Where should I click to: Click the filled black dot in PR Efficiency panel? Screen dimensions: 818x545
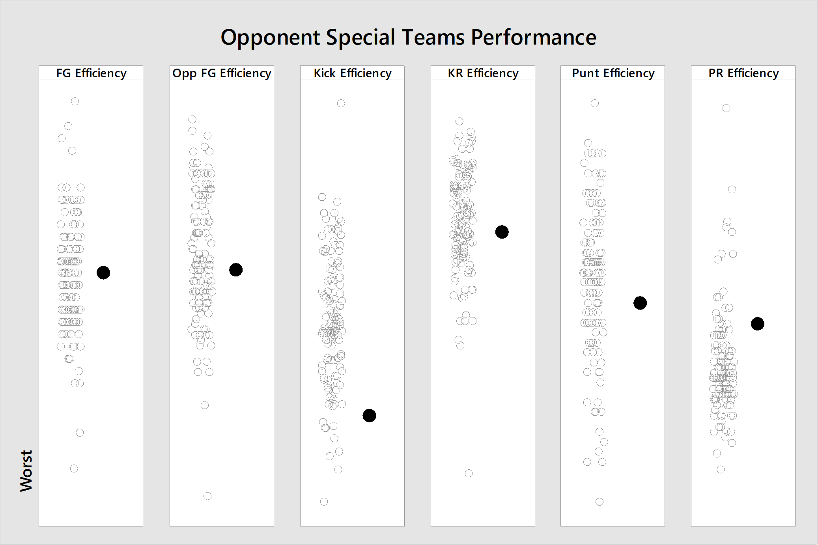(758, 324)
